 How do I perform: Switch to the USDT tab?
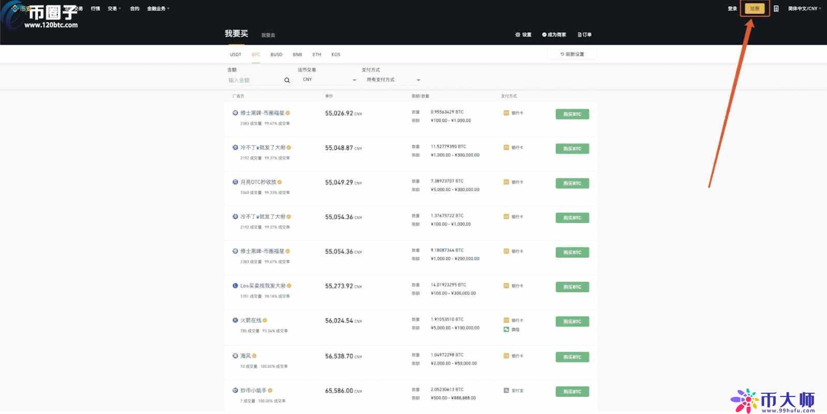[236, 54]
